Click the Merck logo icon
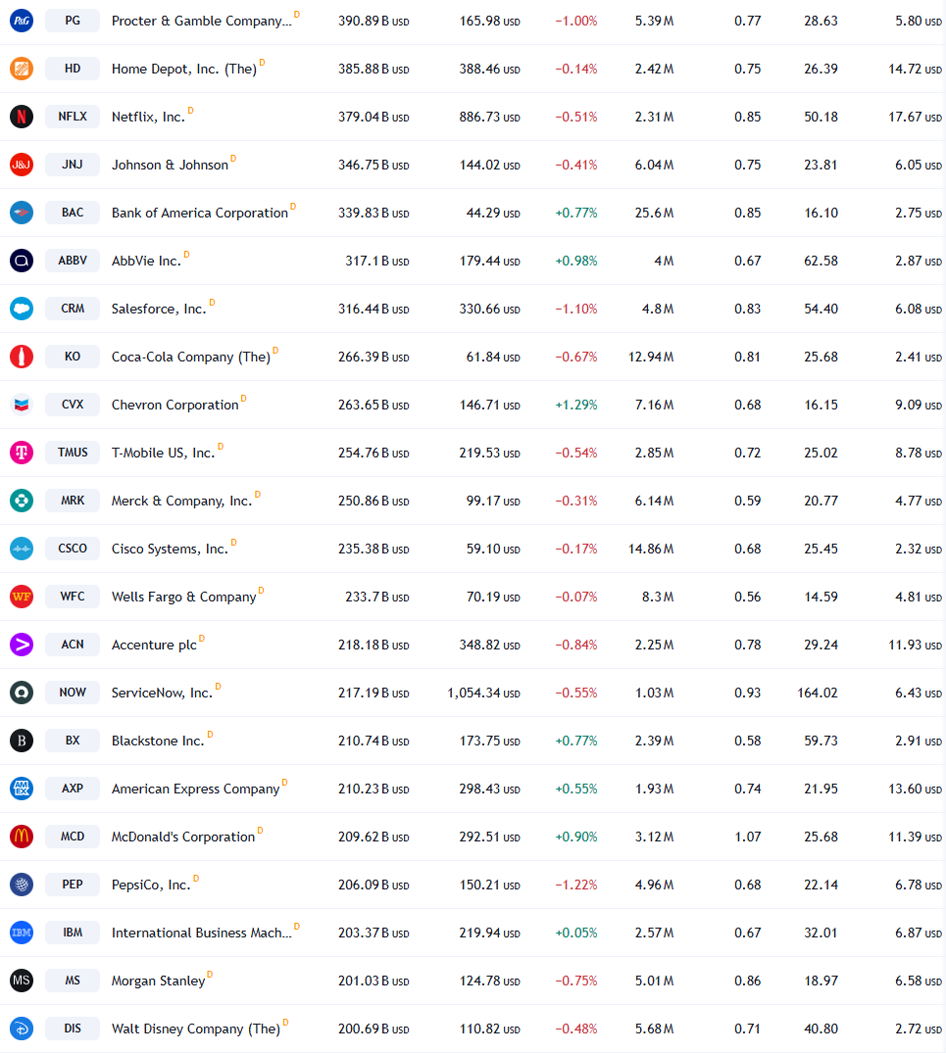Image resolution: width=946 pixels, height=1053 pixels. click(22, 501)
